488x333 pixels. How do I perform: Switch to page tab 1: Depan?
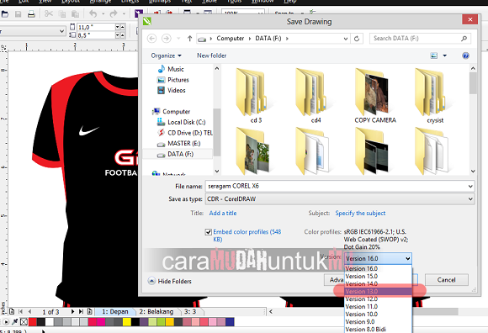[x=114, y=311]
